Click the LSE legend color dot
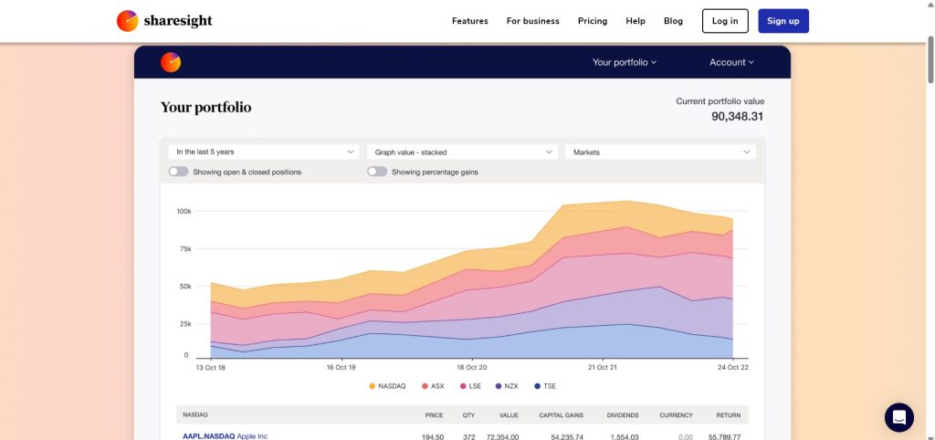Image resolution: width=935 pixels, height=440 pixels. click(463, 386)
